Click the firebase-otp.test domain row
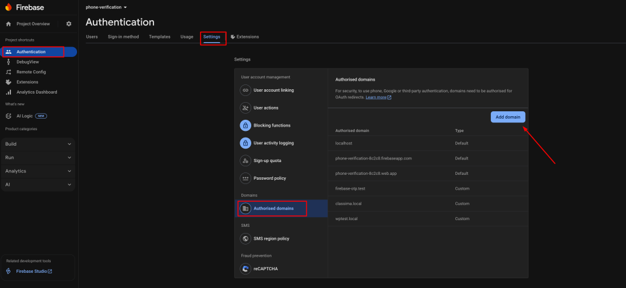626x288 pixels. [x=428, y=188]
